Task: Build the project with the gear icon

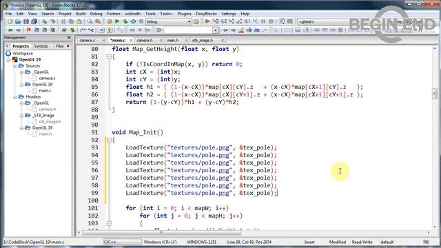Action: click(109, 21)
